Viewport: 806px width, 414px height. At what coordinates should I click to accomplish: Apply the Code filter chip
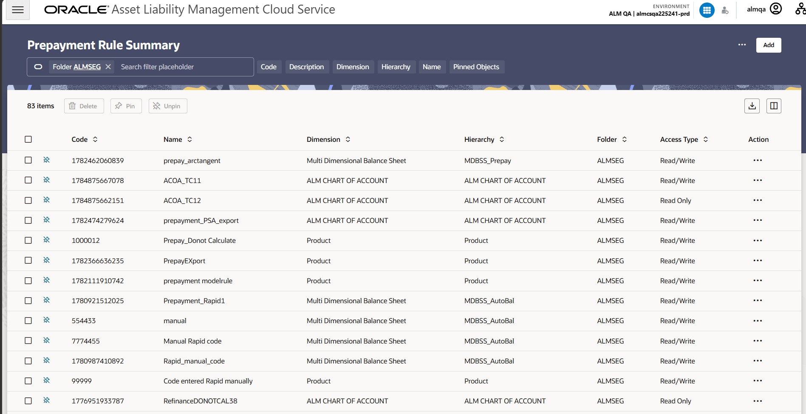269,67
